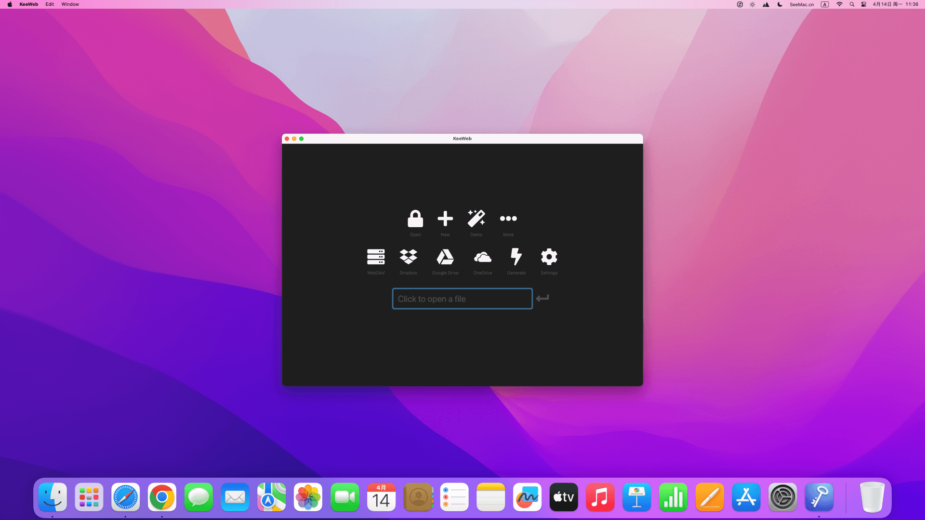This screenshot has width=925, height=520.
Task: Open KeeWeb Settings gear
Action: [x=549, y=257]
